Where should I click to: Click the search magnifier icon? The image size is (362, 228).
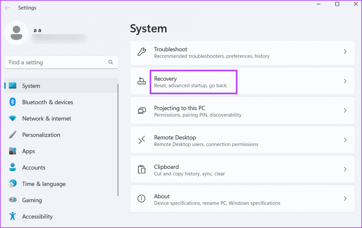coord(111,63)
